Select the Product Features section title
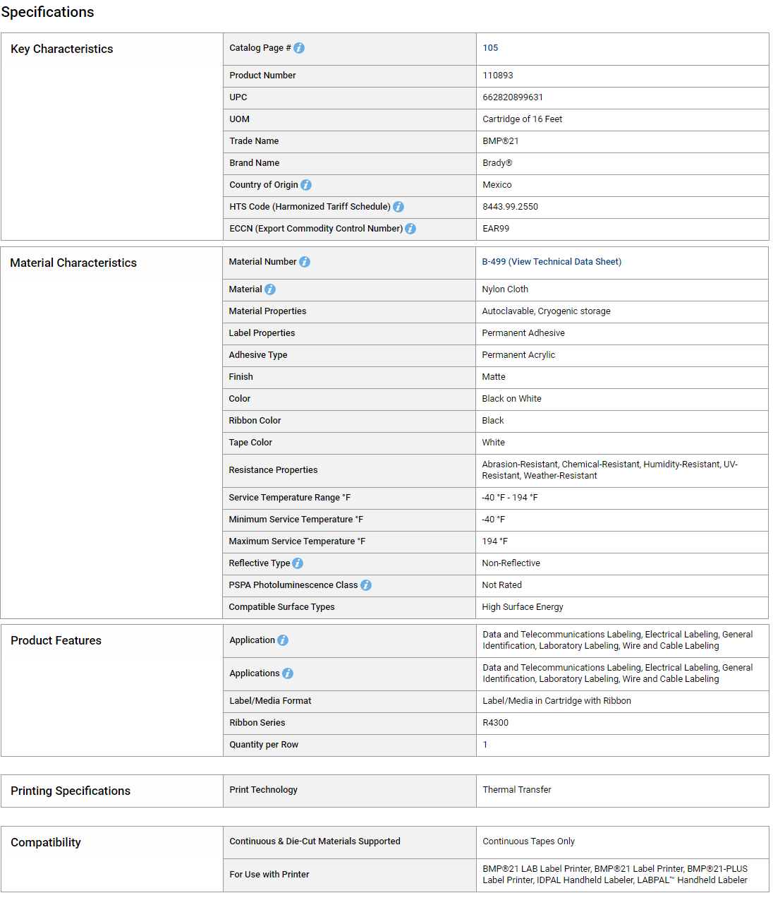 [56, 640]
